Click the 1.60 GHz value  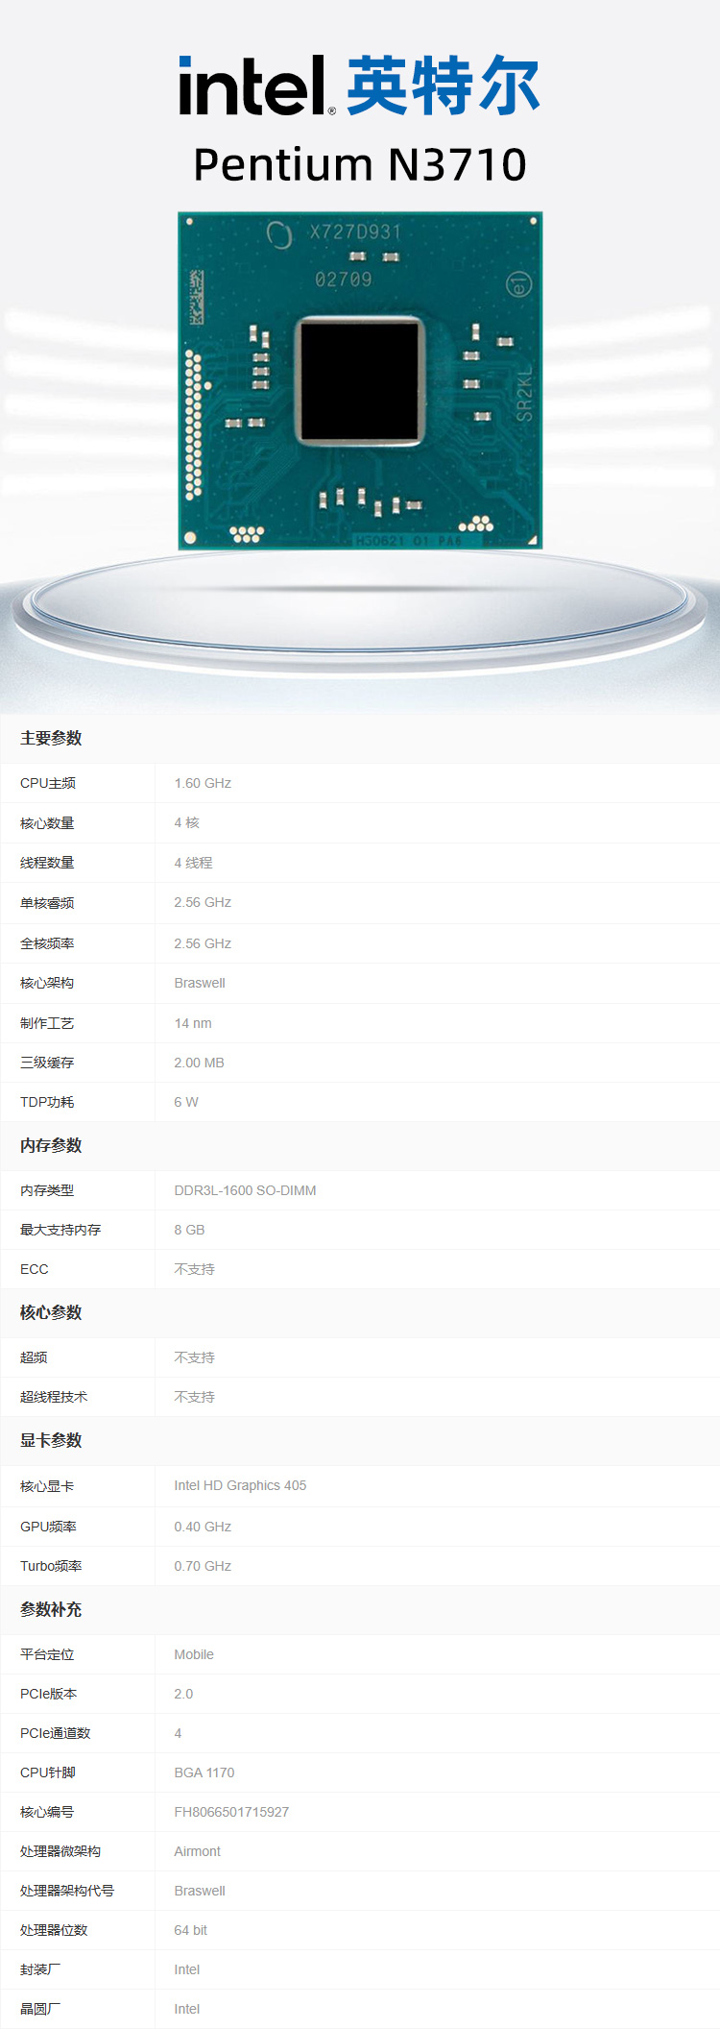(x=203, y=783)
